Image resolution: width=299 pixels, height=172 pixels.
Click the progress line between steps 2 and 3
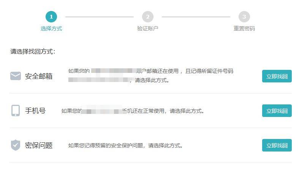click(196, 17)
